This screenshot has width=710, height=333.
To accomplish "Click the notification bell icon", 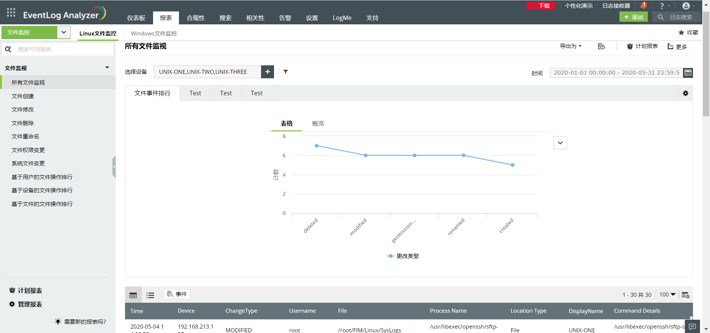I will 643,6.
